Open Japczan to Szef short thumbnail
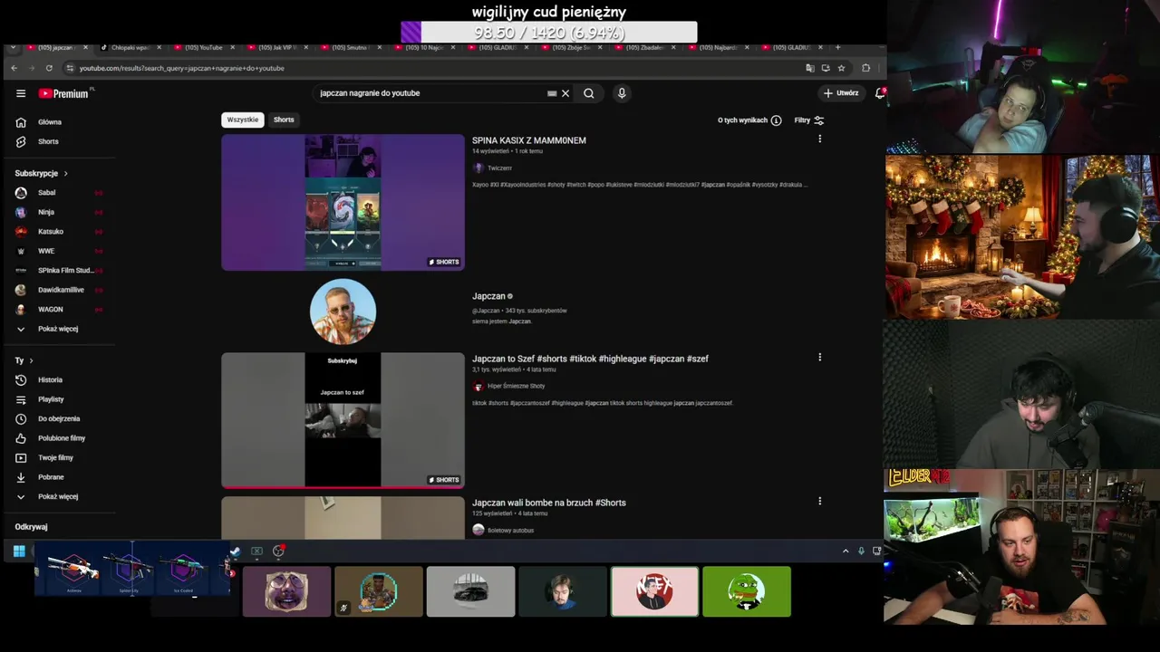 pos(343,420)
